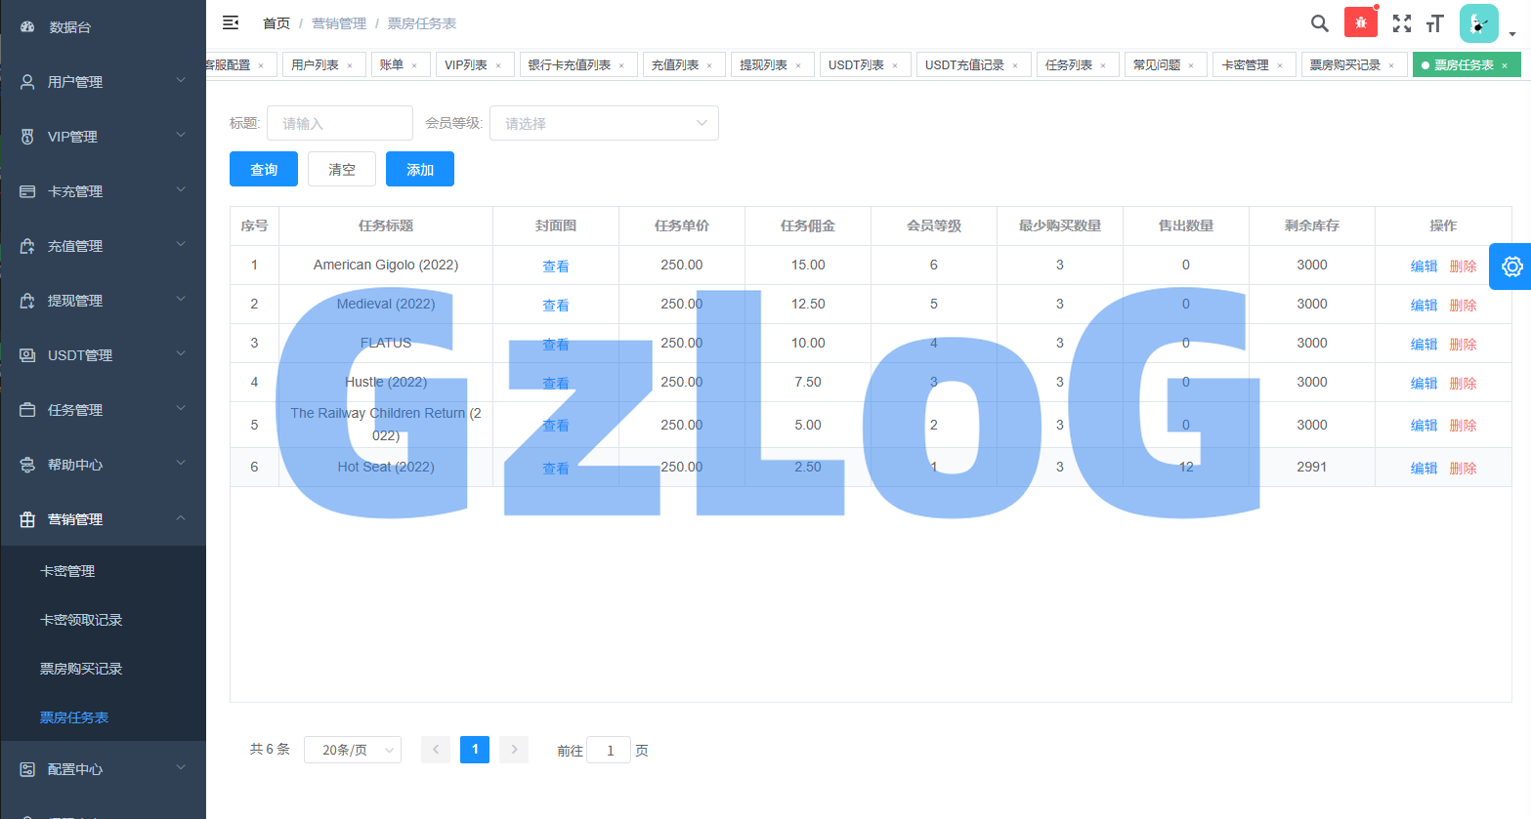Toggle fullscreen mode icon

point(1401,23)
